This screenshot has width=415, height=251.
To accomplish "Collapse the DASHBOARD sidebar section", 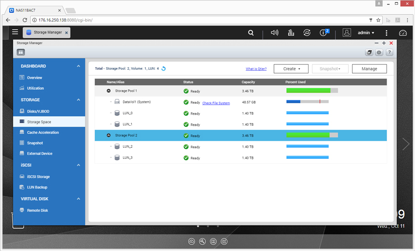I will pos(78,66).
